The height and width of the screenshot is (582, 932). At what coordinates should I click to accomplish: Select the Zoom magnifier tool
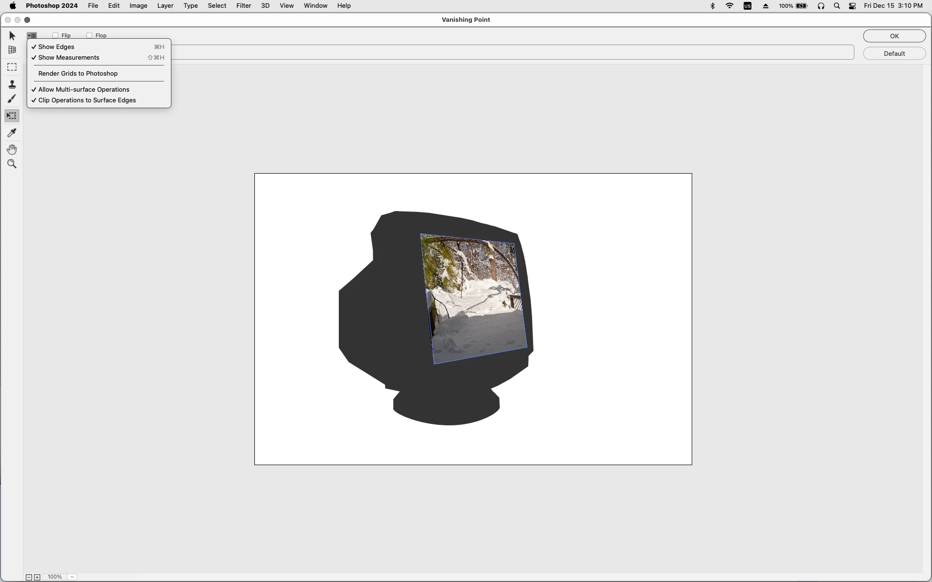[x=12, y=164]
